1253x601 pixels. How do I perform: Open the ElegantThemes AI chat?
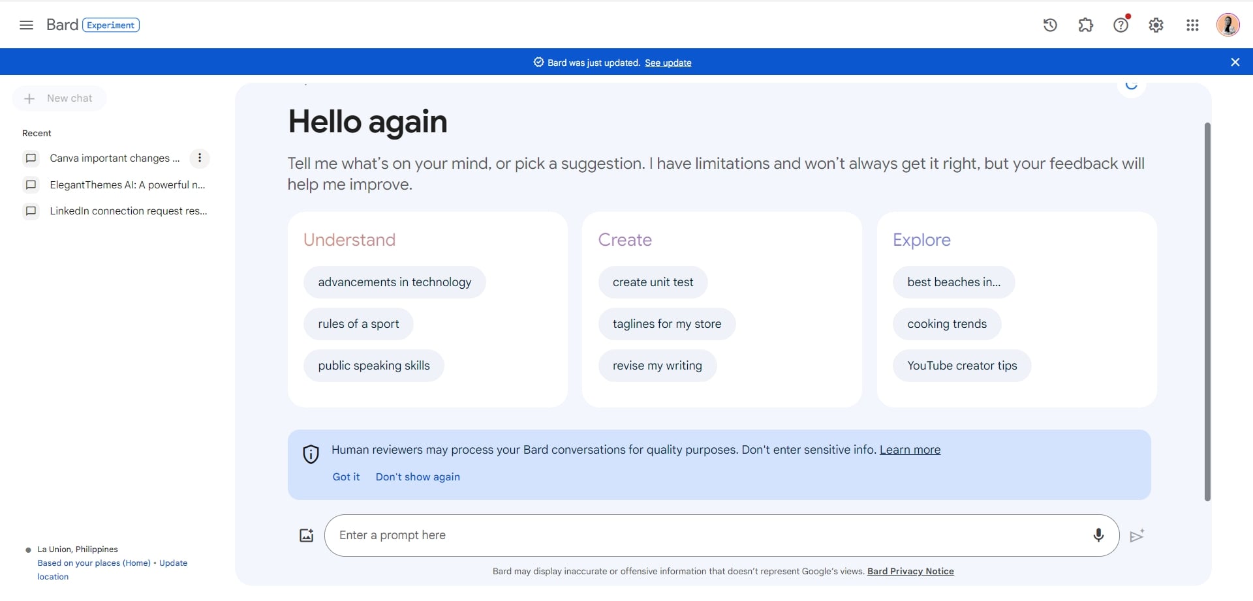tap(127, 185)
